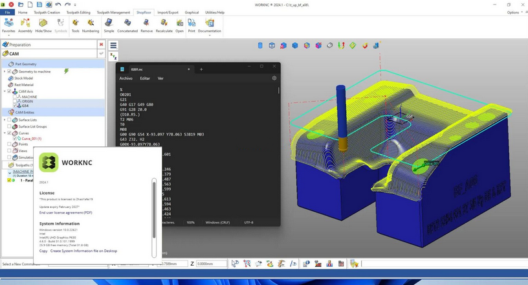The image size is (528, 285).
Task: Select the CAM Entities header
Action: [x=25, y=112]
